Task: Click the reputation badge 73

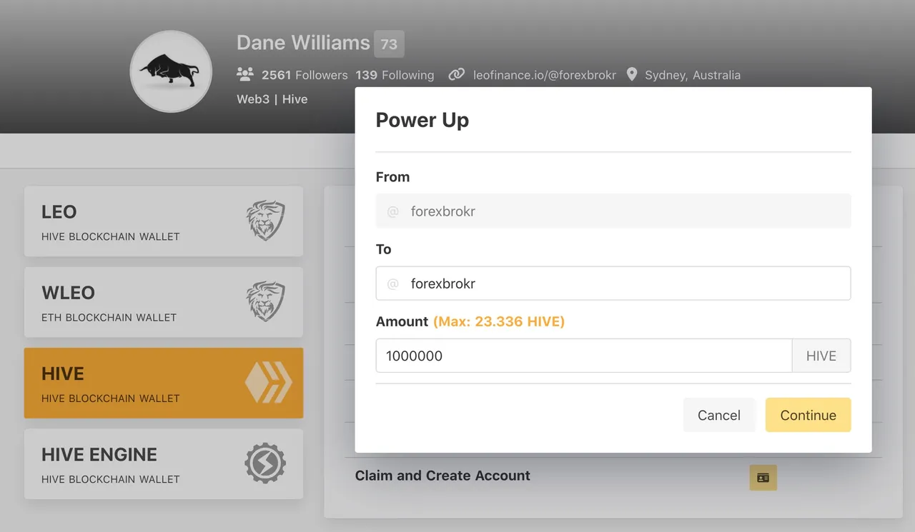Action: [389, 44]
